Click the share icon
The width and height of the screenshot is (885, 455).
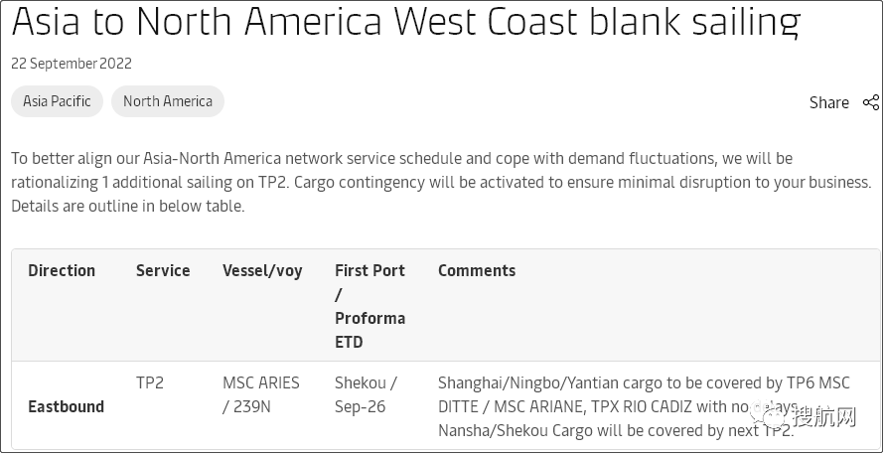pos(871,102)
